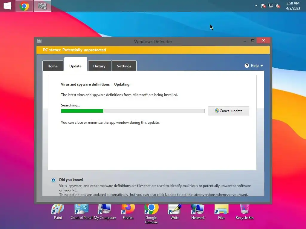Open the Network desktop icon
The image size is (306, 229).
[x=198, y=212]
